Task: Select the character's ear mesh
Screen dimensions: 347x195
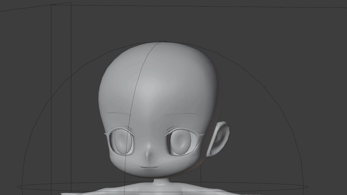Action: pos(219,140)
